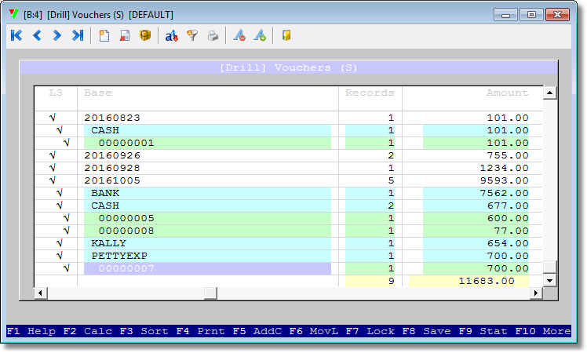The width and height of the screenshot is (587, 353).
Task: Toggle the checkmark for row 20160928
Action: click(x=53, y=168)
